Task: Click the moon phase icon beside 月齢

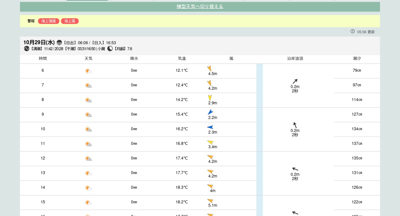Action: point(110,49)
